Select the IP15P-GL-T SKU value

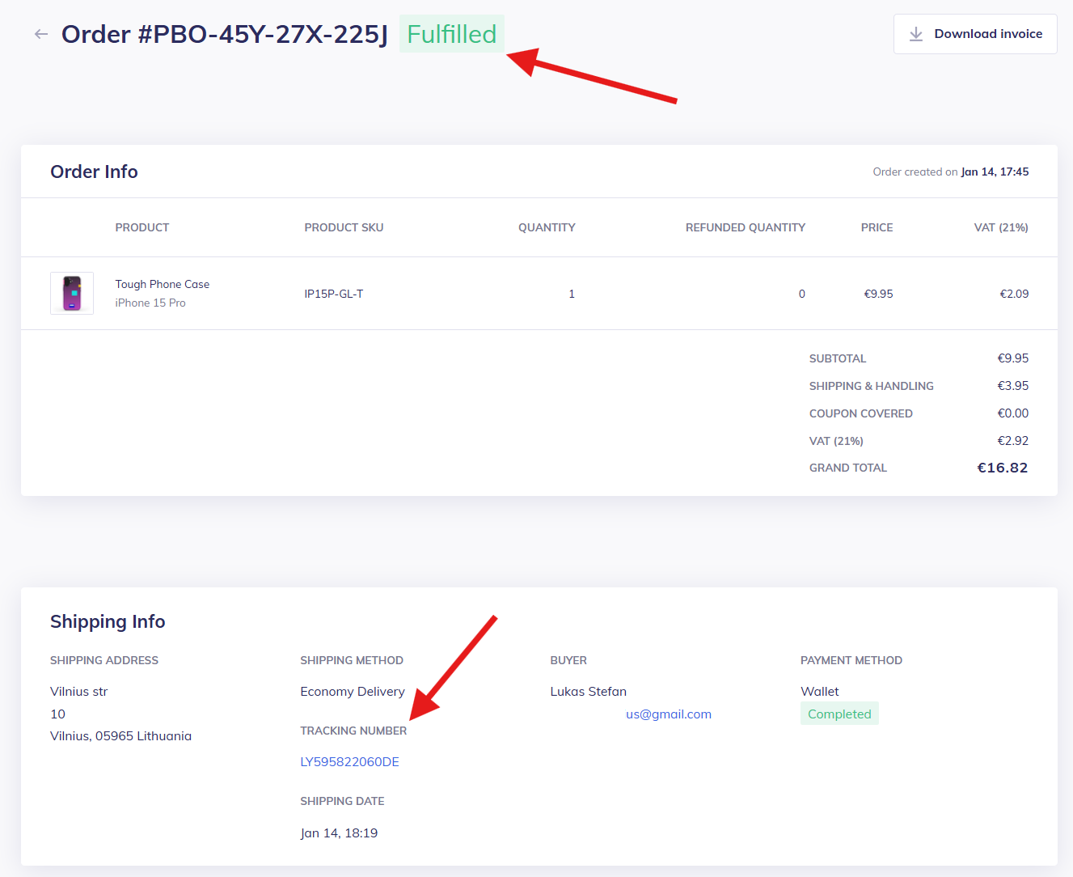pyautogui.click(x=333, y=294)
